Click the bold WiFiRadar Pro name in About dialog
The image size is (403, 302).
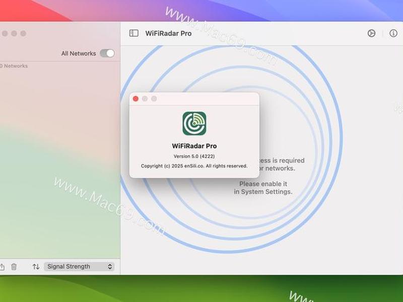pos(194,146)
